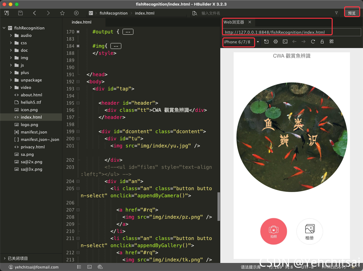Open logo.png file

(29, 125)
